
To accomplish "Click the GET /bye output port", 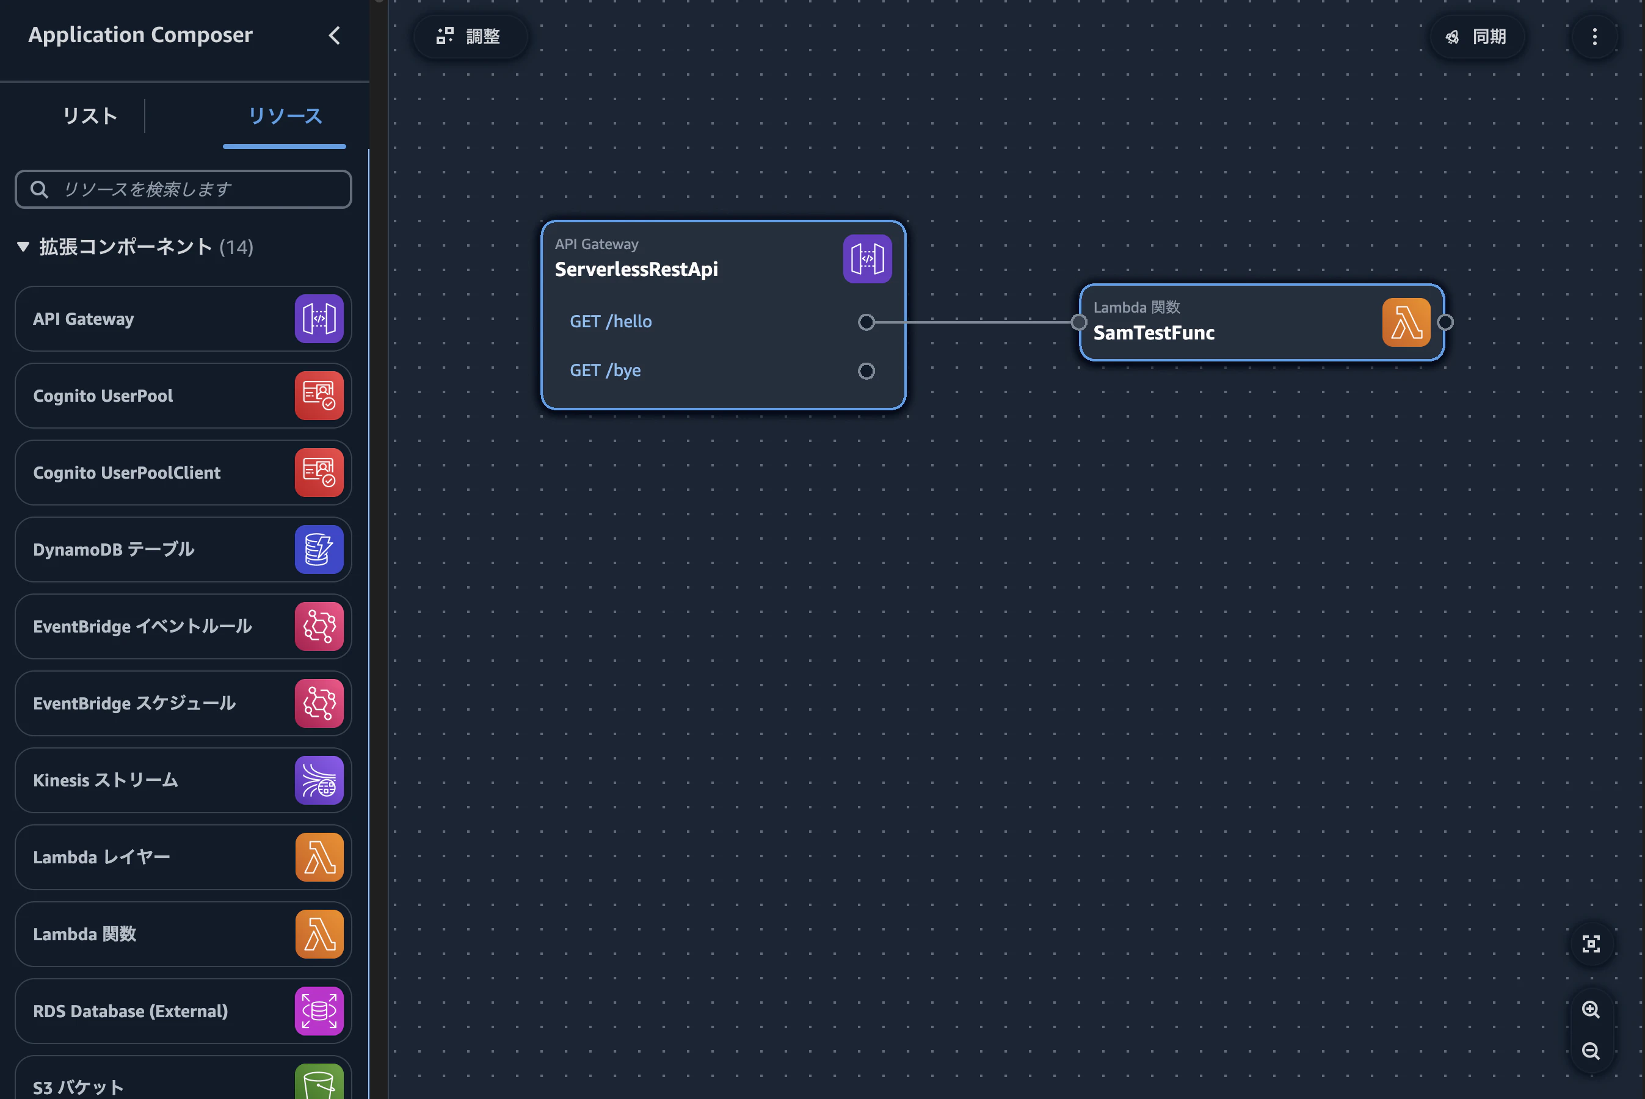I will pyautogui.click(x=866, y=371).
